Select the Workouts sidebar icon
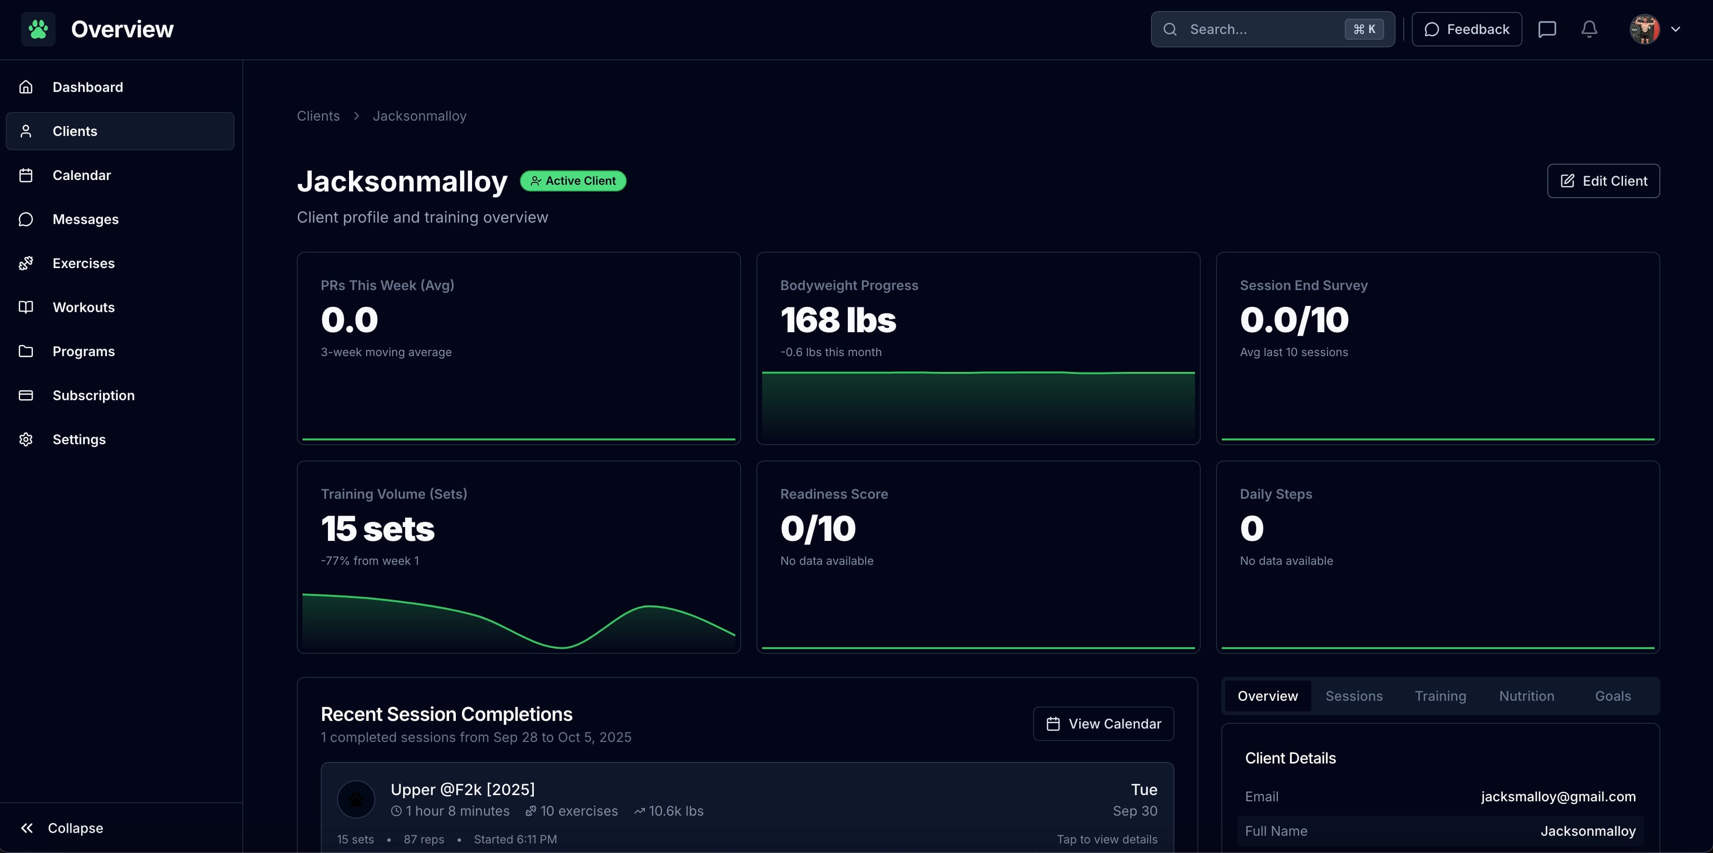 coord(26,306)
